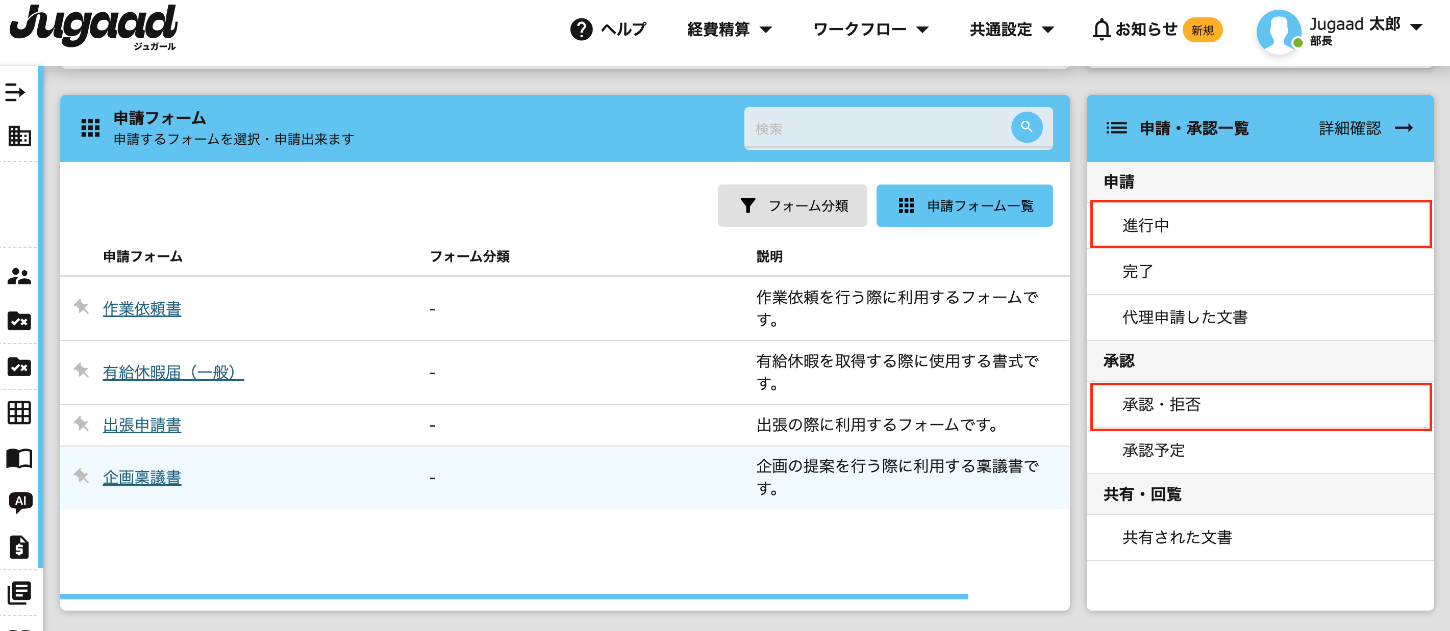This screenshot has width=1450, height=631.
Task: Toggle the pin star for 作業依頼書
Action: [82, 307]
